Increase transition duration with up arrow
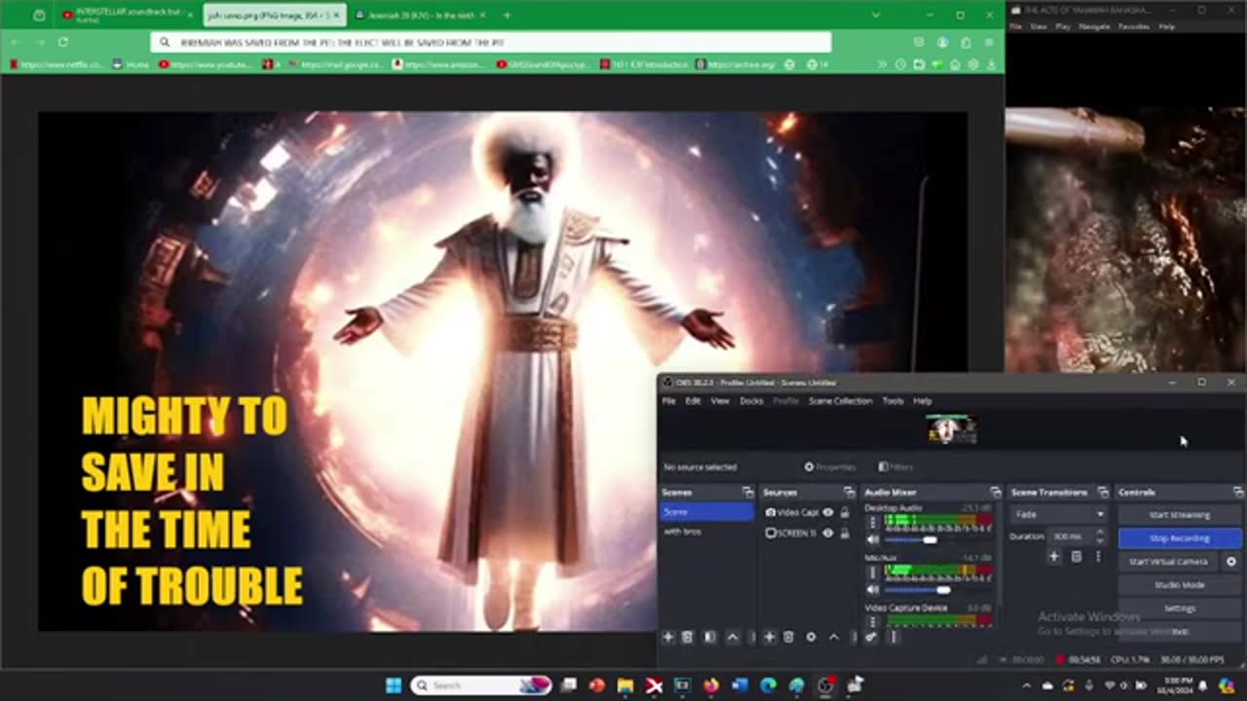This screenshot has width=1247, height=701. [x=1100, y=533]
